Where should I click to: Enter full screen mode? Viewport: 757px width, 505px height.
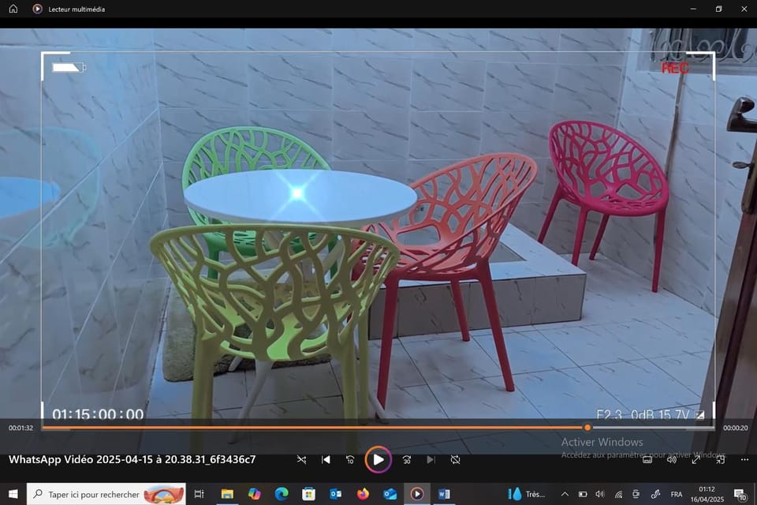pyautogui.click(x=695, y=459)
